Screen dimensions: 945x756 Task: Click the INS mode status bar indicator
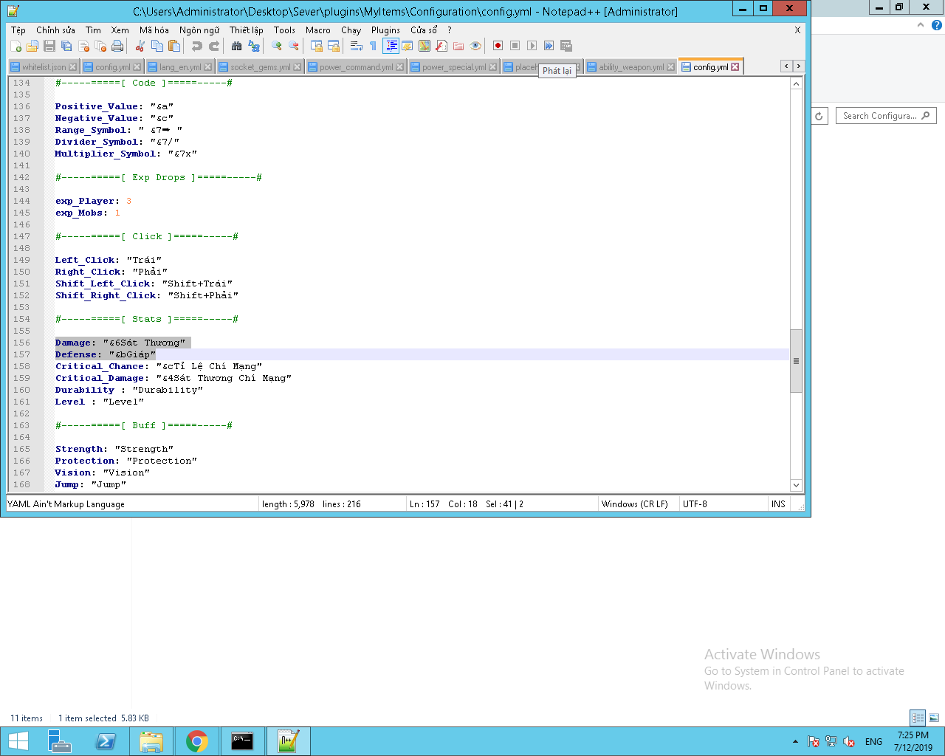click(778, 504)
